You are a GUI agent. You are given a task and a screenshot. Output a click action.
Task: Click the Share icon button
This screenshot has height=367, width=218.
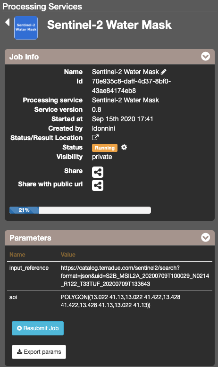point(98,172)
